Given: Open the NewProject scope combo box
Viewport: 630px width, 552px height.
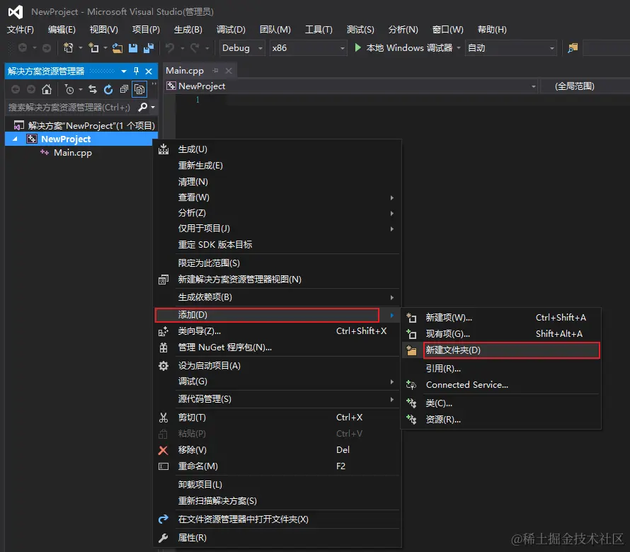Looking at the screenshot, I should (x=352, y=86).
